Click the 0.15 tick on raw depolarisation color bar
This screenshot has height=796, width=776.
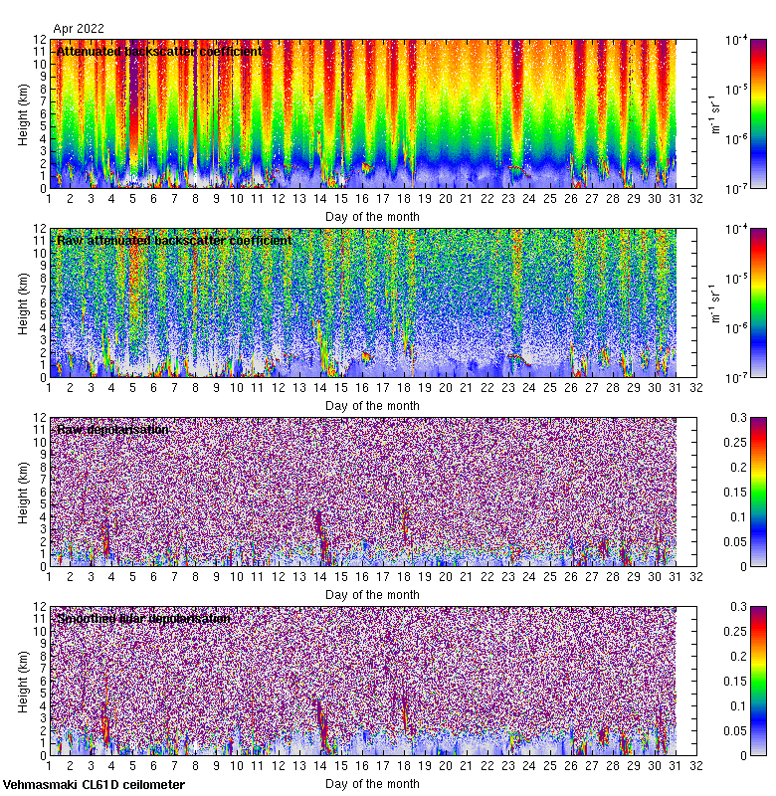[735, 492]
